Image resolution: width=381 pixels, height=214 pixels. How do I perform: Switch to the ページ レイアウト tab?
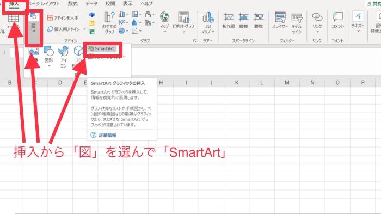pyautogui.click(x=44, y=4)
